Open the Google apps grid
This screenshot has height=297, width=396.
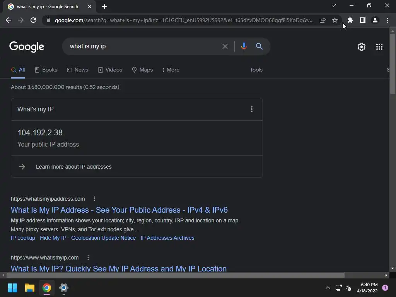coord(379,47)
